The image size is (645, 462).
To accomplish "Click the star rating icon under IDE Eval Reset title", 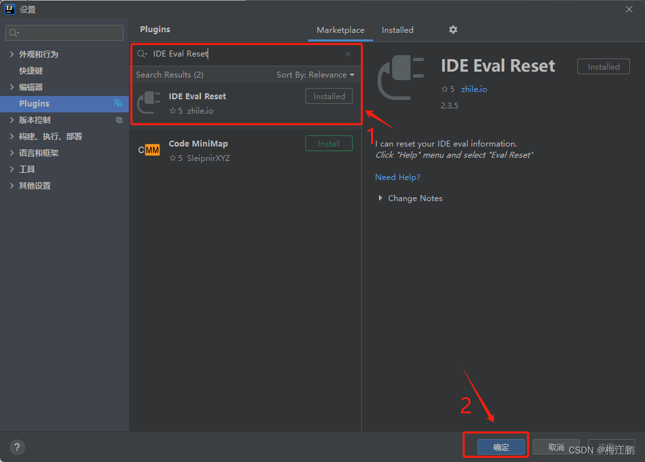I will point(444,89).
